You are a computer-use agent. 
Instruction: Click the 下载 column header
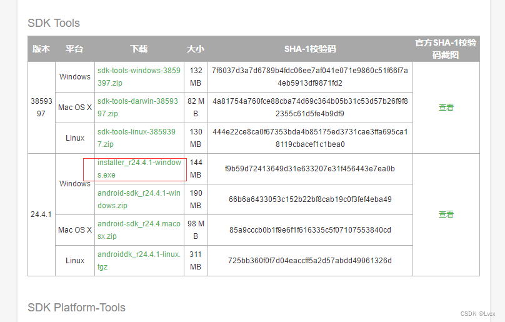139,49
